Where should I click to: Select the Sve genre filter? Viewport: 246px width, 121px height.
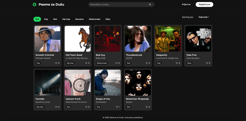(x=37, y=19)
